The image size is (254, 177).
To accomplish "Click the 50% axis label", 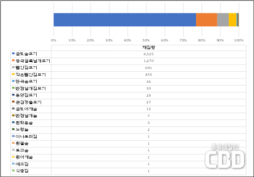I will [146, 40].
